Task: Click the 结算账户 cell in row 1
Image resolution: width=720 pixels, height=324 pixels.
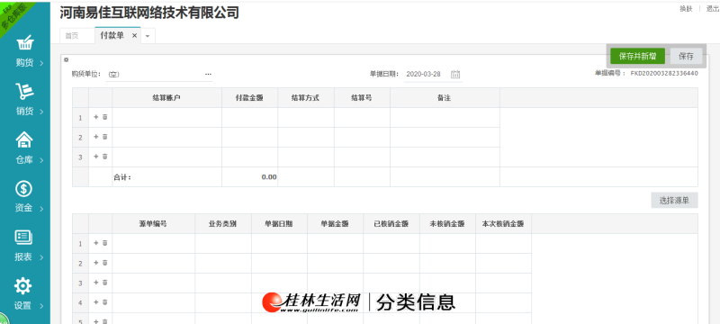Action: tap(167, 118)
